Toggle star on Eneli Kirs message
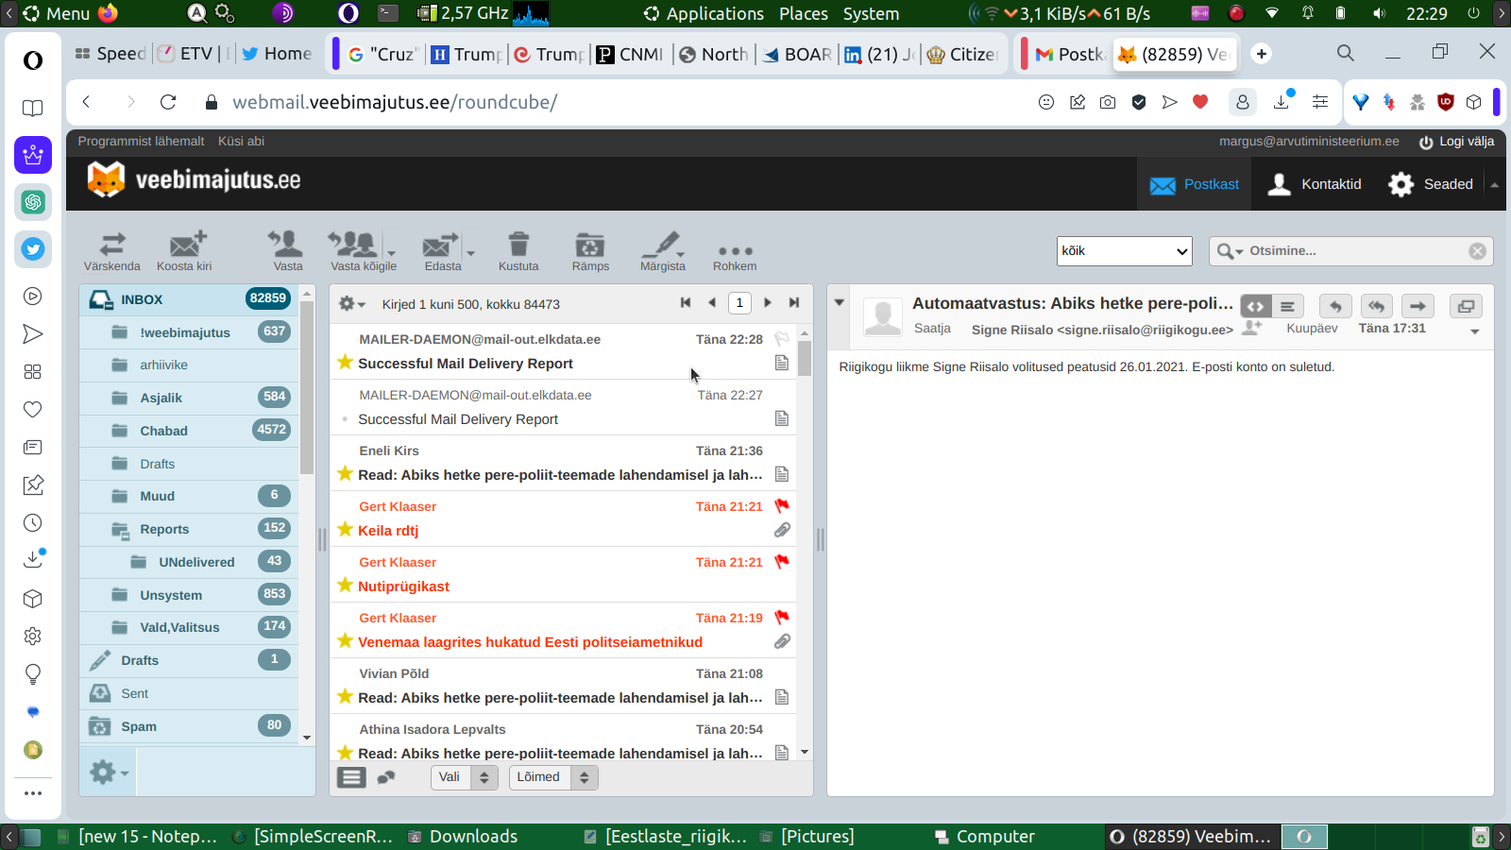Screen dimensions: 1511x850 pos(346,473)
